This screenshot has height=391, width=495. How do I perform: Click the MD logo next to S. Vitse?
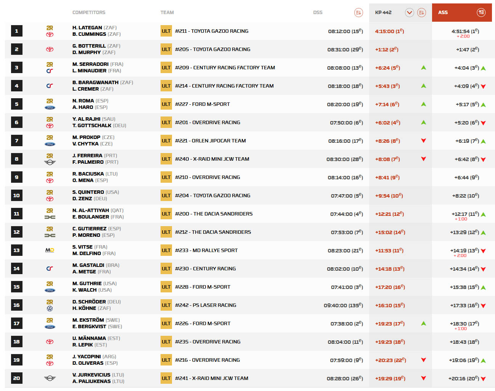tap(50, 250)
